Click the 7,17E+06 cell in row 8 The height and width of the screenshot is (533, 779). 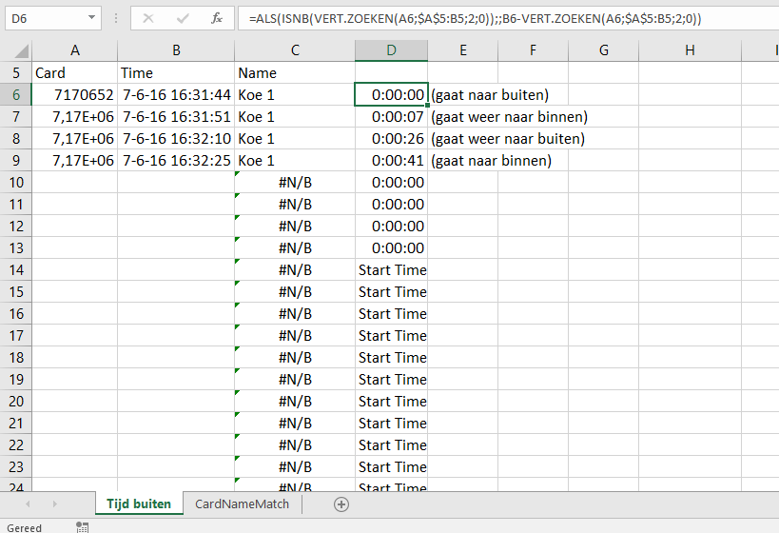(75, 139)
